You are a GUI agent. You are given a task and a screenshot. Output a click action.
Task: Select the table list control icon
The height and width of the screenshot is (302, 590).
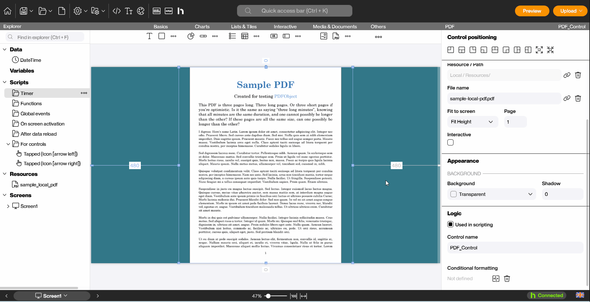click(245, 36)
